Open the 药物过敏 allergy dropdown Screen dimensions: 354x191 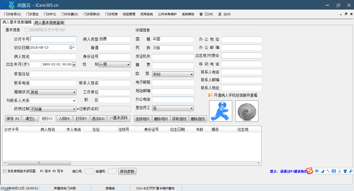coord(74,109)
